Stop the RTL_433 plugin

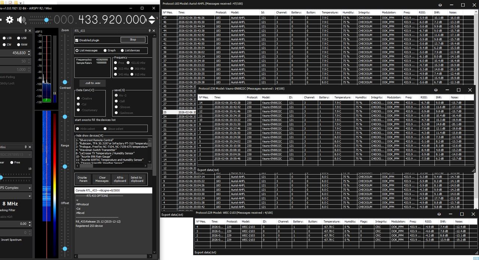[x=133, y=40]
